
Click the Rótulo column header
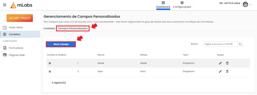(144, 55)
